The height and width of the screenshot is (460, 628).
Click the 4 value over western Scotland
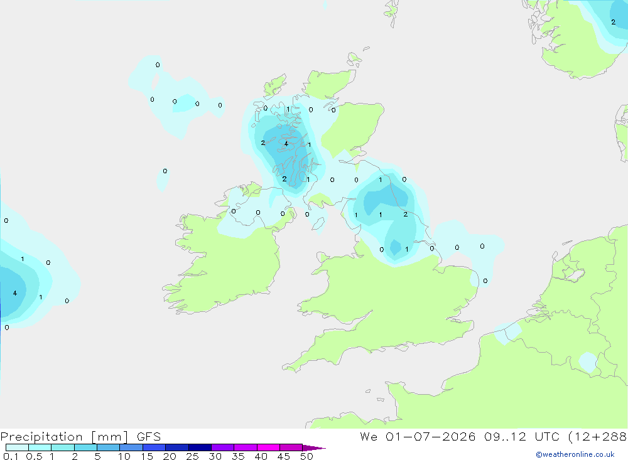(x=286, y=144)
